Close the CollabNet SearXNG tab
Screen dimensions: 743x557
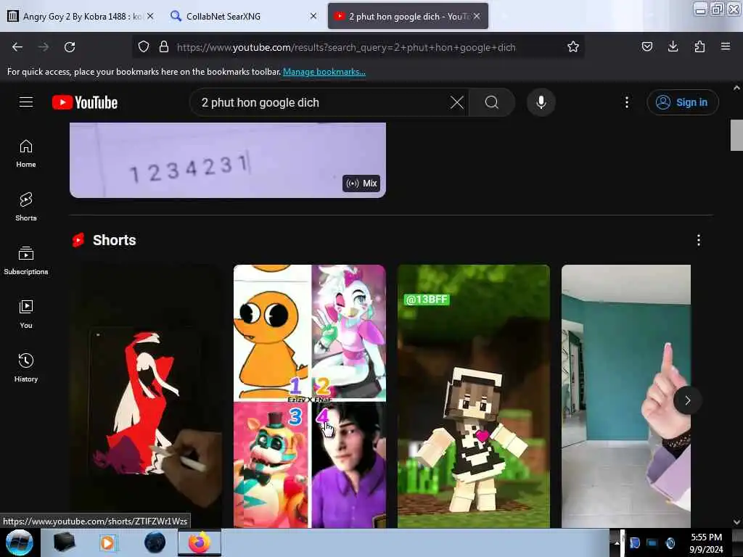click(x=313, y=16)
